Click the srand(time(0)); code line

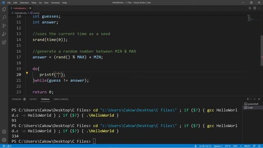click(x=50, y=40)
